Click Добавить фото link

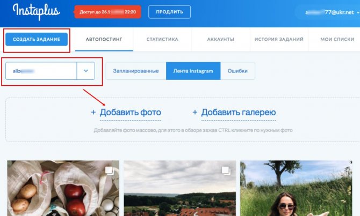tap(130, 113)
